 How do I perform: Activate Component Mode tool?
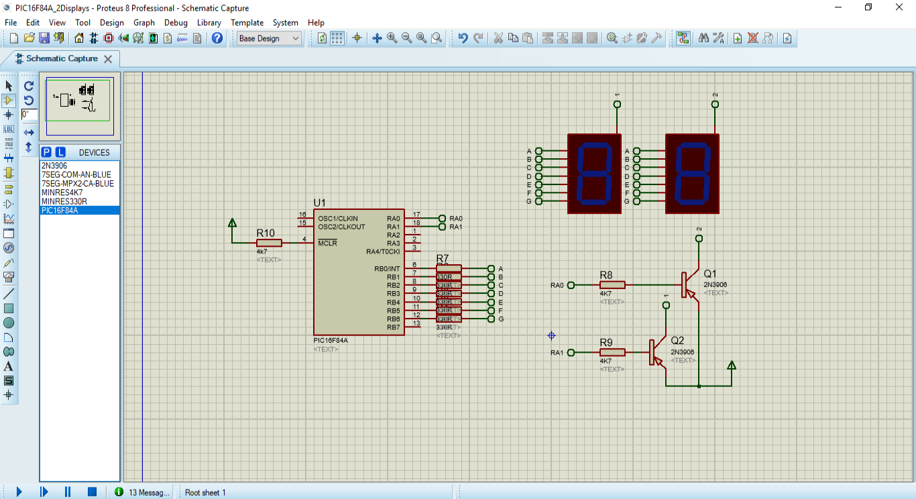(9, 101)
